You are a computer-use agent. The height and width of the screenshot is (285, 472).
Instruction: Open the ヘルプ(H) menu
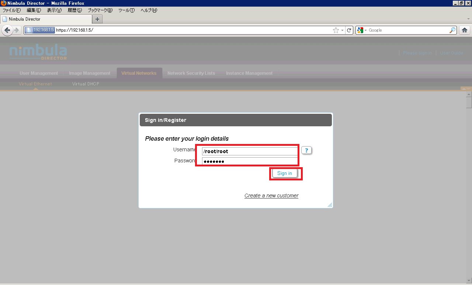pos(149,10)
